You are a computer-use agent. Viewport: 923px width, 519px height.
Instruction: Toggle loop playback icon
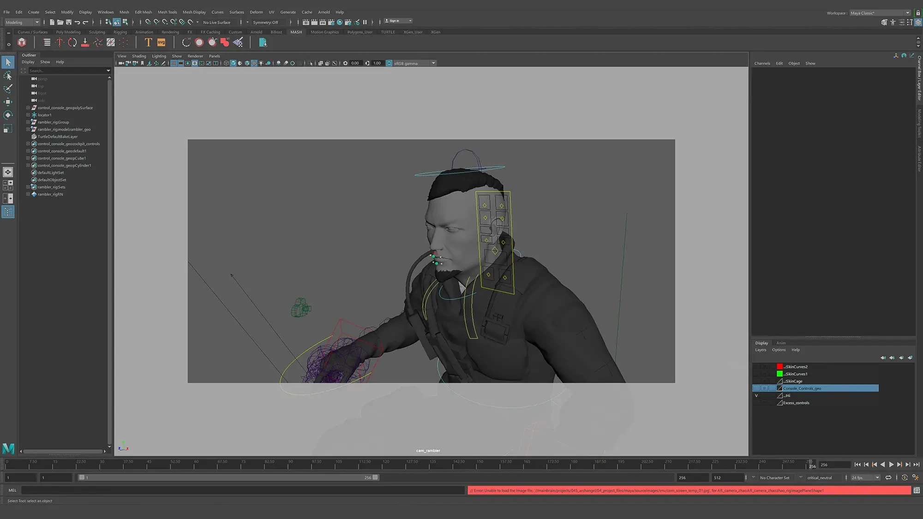click(x=888, y=477)
